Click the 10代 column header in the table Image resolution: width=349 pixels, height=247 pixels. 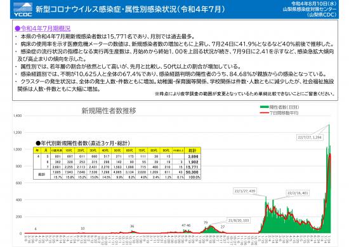pos(69,150)
